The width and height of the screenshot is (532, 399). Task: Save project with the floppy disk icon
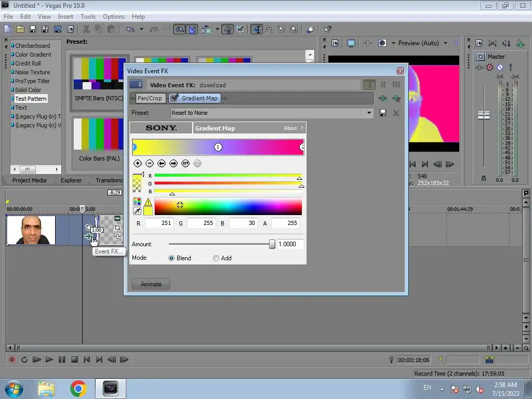(x=33, y=29)
